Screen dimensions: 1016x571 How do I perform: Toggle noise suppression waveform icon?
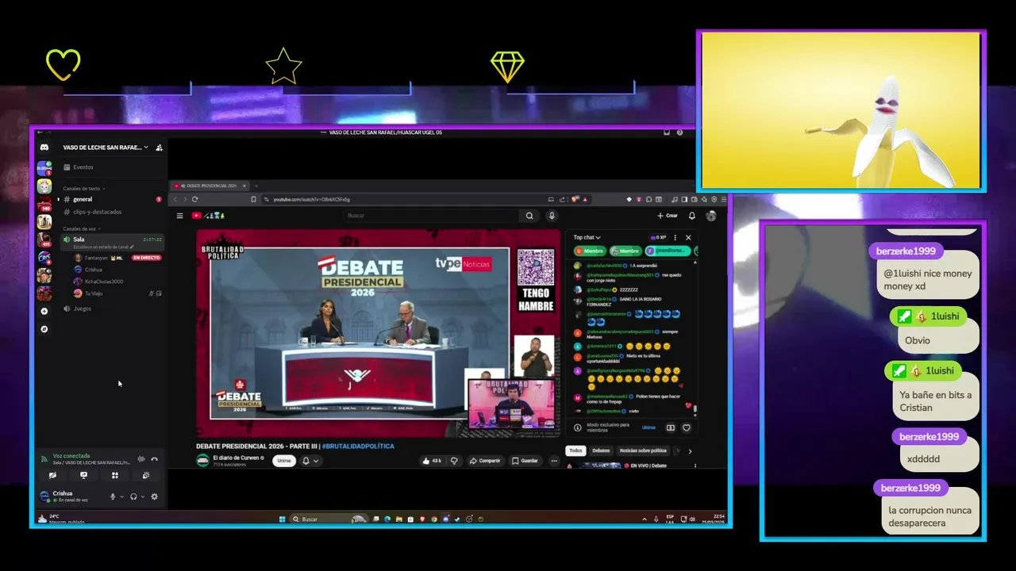point(141,459)
